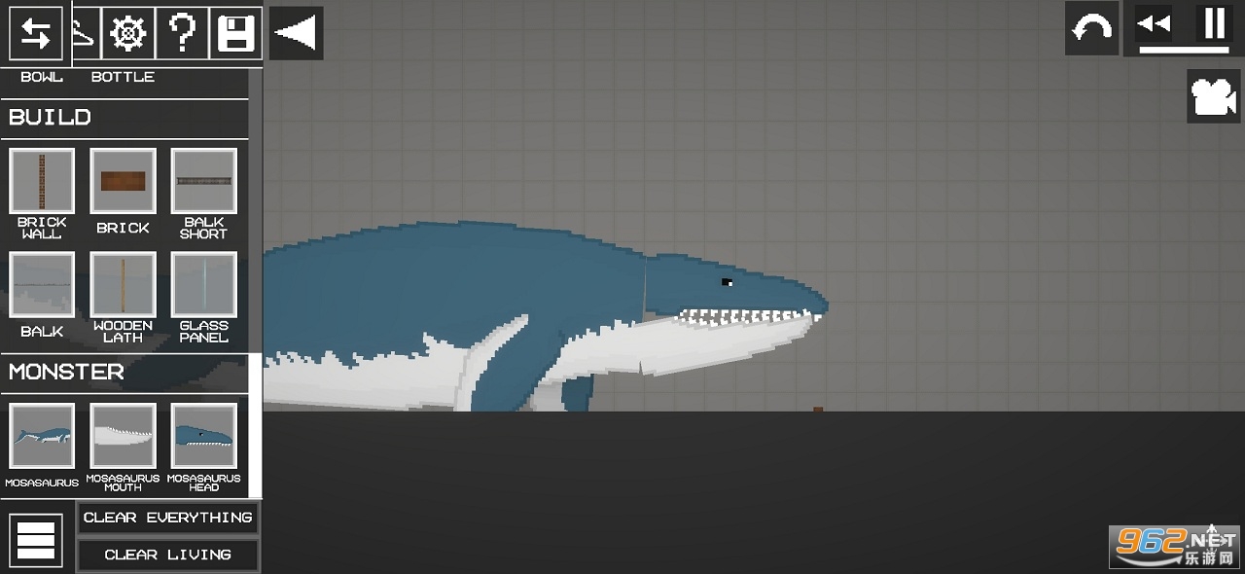Open the camera icon on the right

(1212, 95)
